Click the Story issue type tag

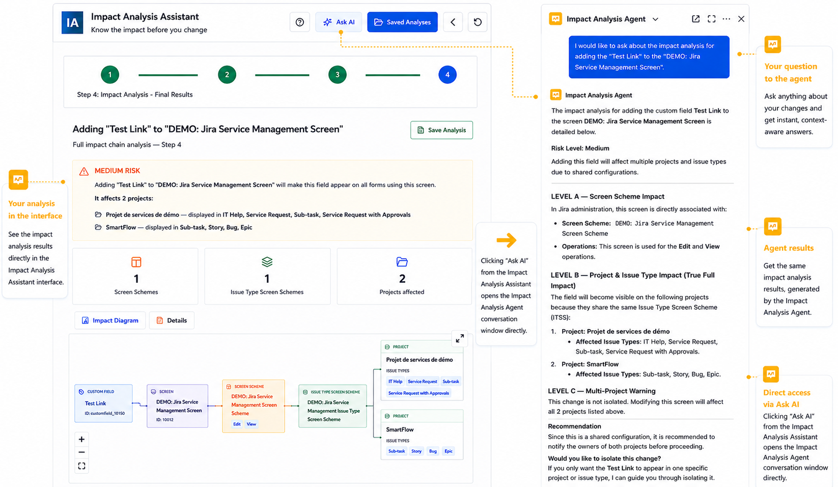[416, 451]
